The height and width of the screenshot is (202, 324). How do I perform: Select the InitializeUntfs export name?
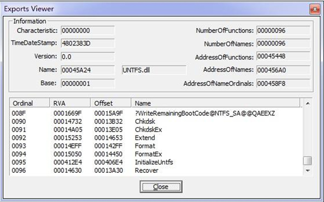pos(154,162)
